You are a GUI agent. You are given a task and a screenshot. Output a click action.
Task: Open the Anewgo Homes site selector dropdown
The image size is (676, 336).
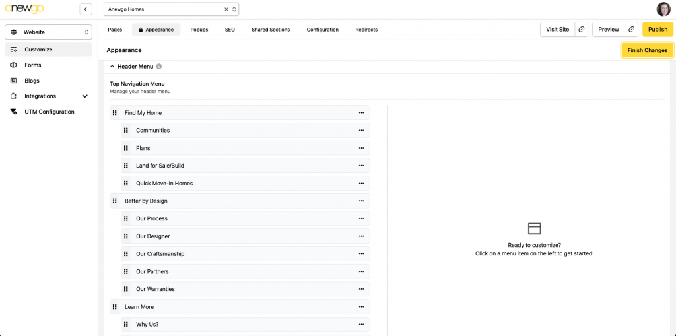point(234,9)
